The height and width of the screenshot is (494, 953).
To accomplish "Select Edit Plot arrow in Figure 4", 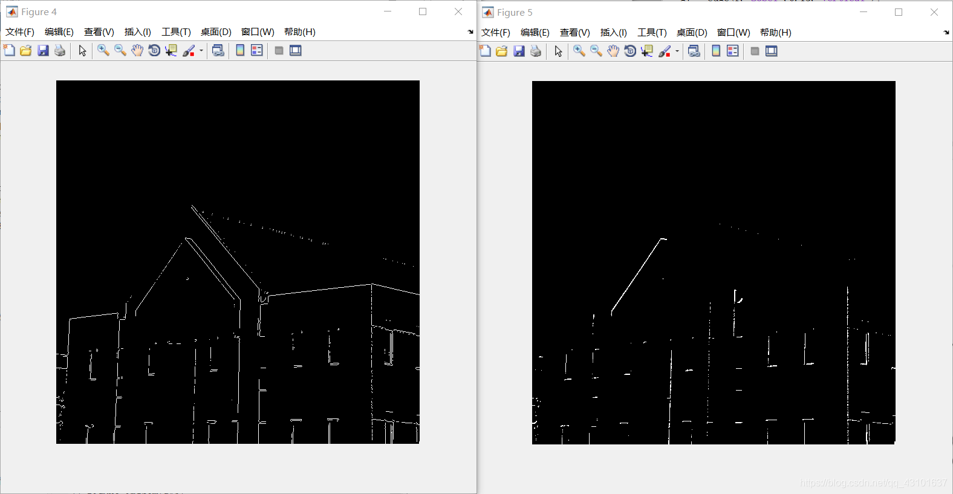I will coord(82,50).
